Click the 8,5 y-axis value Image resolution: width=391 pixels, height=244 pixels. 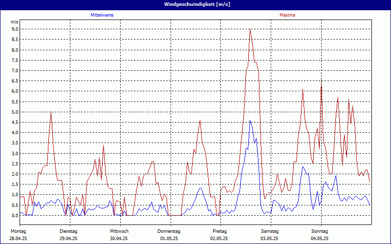[15, 40]
